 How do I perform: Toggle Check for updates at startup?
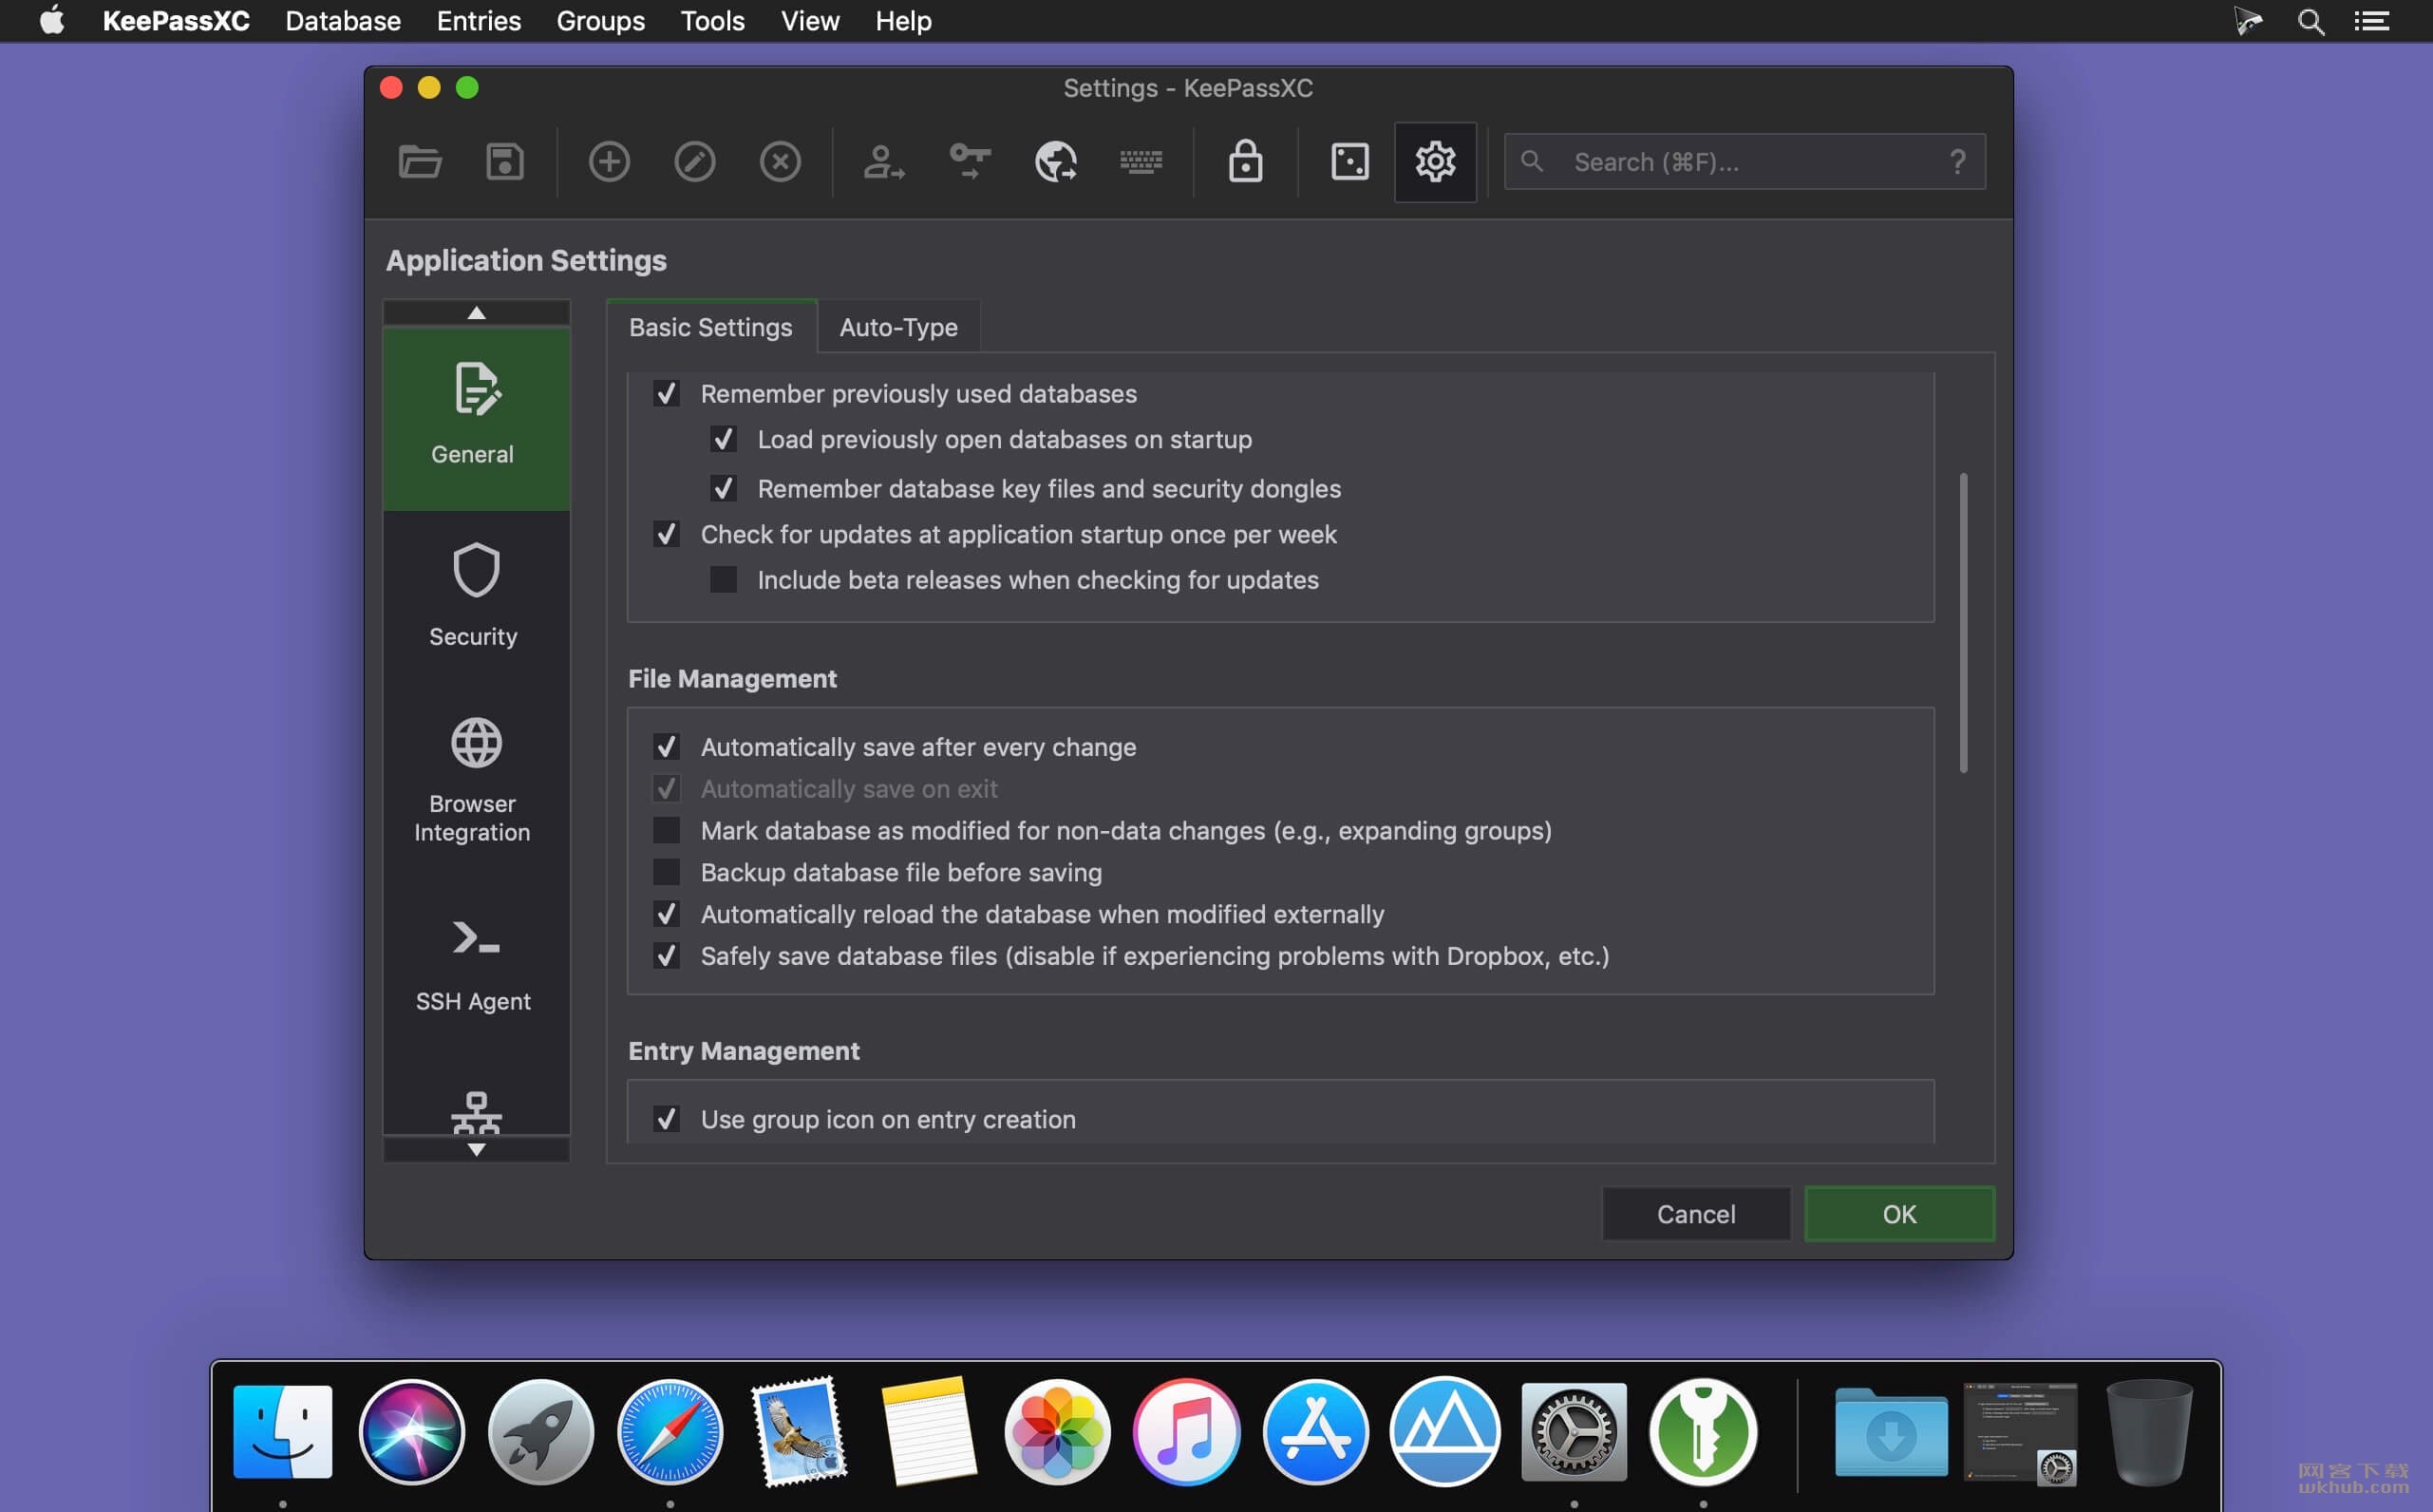tap(666, 534)
